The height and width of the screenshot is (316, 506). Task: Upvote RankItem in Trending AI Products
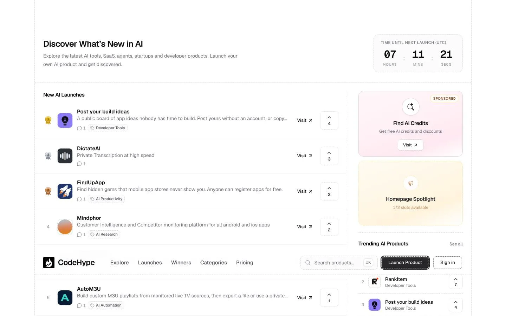456,282
